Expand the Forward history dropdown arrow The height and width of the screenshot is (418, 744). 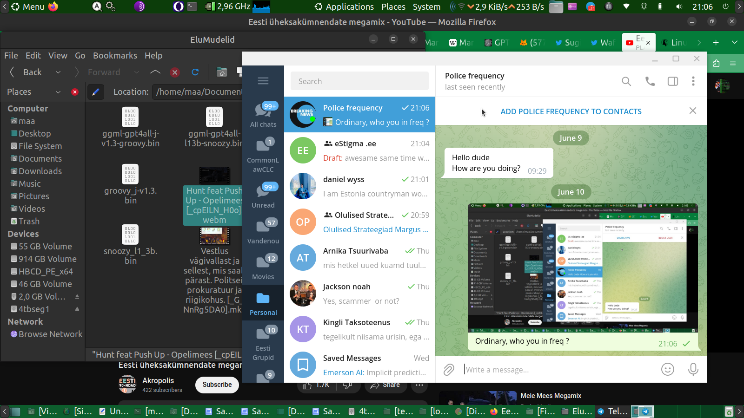click(x=136, y=72)
